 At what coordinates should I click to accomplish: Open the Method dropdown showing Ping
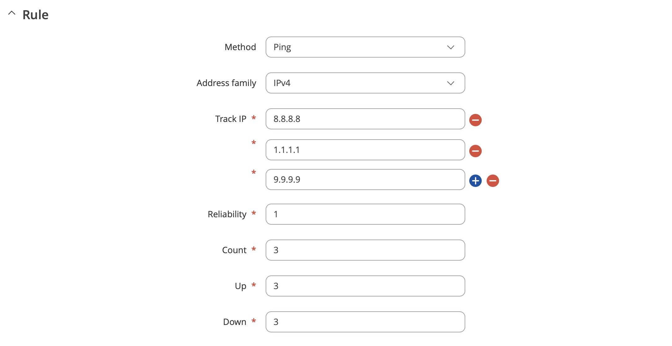[x=365, y=47]
